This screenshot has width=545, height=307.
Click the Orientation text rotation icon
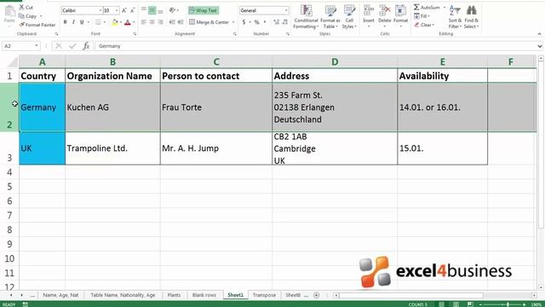point(172,10)
